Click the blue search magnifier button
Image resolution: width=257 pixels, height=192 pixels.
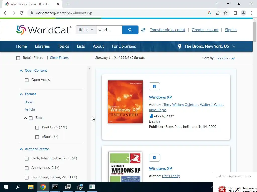click(x=130, y=30)
